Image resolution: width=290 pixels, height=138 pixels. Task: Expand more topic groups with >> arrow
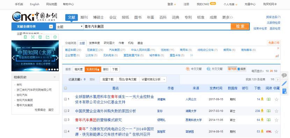[191, 55]
